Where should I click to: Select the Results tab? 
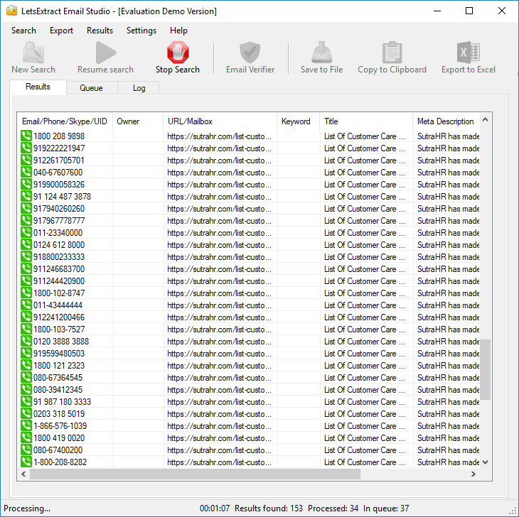click(x=38, y=87)
